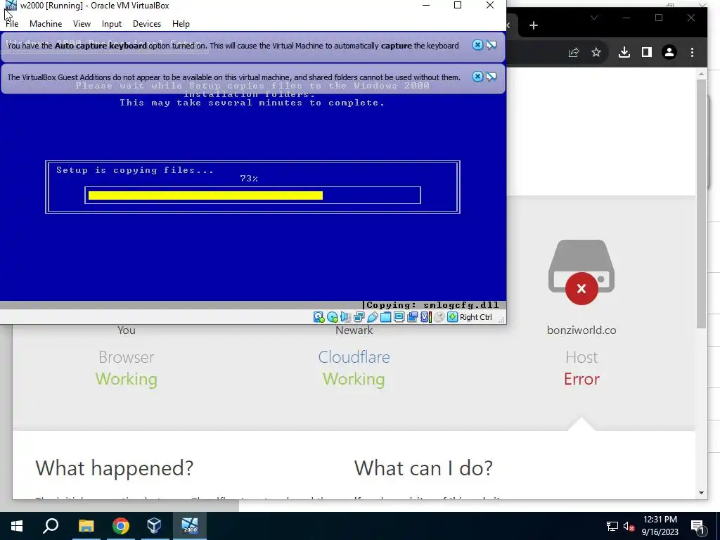The image size is (720, 540).
Task: Dismiss the Guest Additions notification
Action: coord(477,77)
